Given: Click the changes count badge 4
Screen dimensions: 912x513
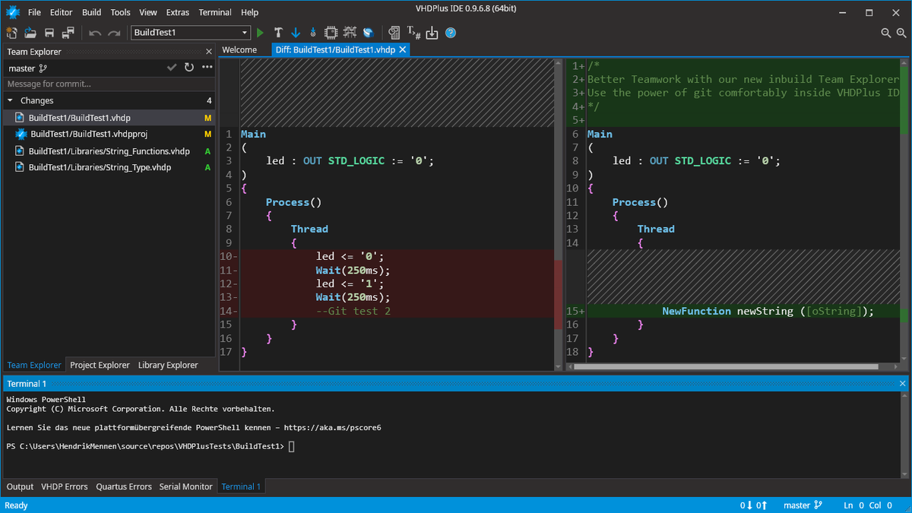Looking at the screenshot, I should [x=209, y=100].
